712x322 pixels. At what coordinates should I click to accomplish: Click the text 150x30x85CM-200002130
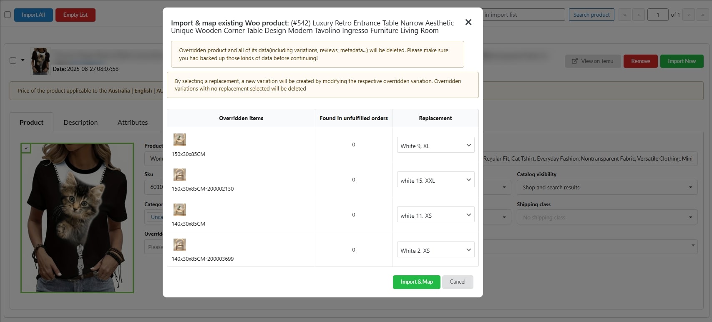point(203,189)
